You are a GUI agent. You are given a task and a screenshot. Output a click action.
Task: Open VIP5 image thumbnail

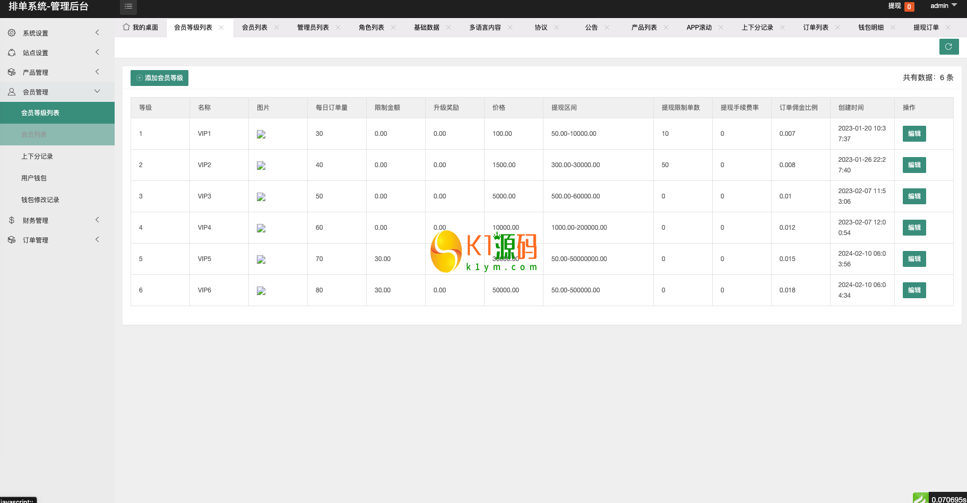[261, 259]
